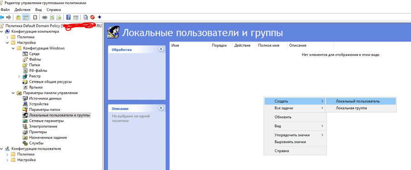The image size is (411, 170).
Task: Select Сетевые параметры in the tree
Action: click(x=46, y=121)
